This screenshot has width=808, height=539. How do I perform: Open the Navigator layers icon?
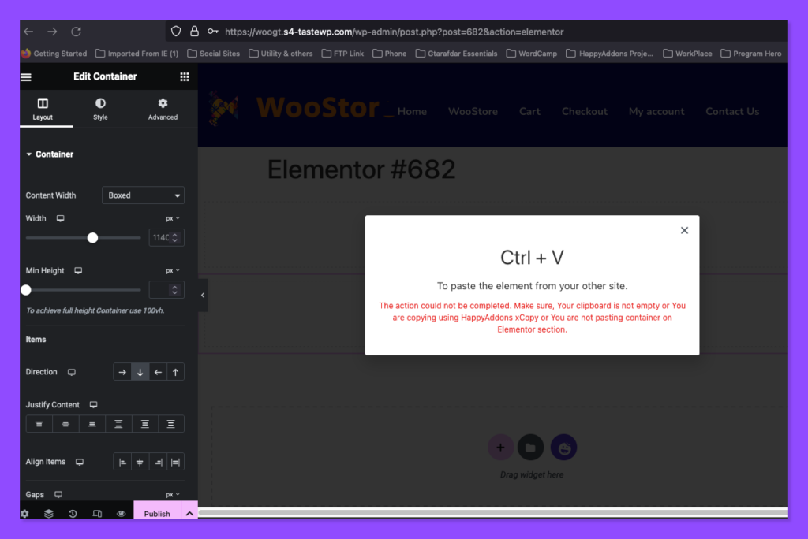[49, 514]
